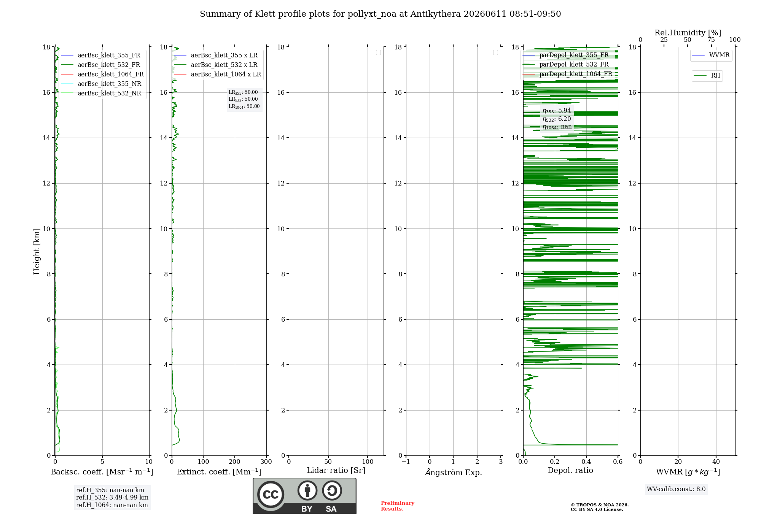Viewport: 761px width, 517px height.
Task: Click the ref.H_355: nan-nan km text
Action: click(110, 490)
